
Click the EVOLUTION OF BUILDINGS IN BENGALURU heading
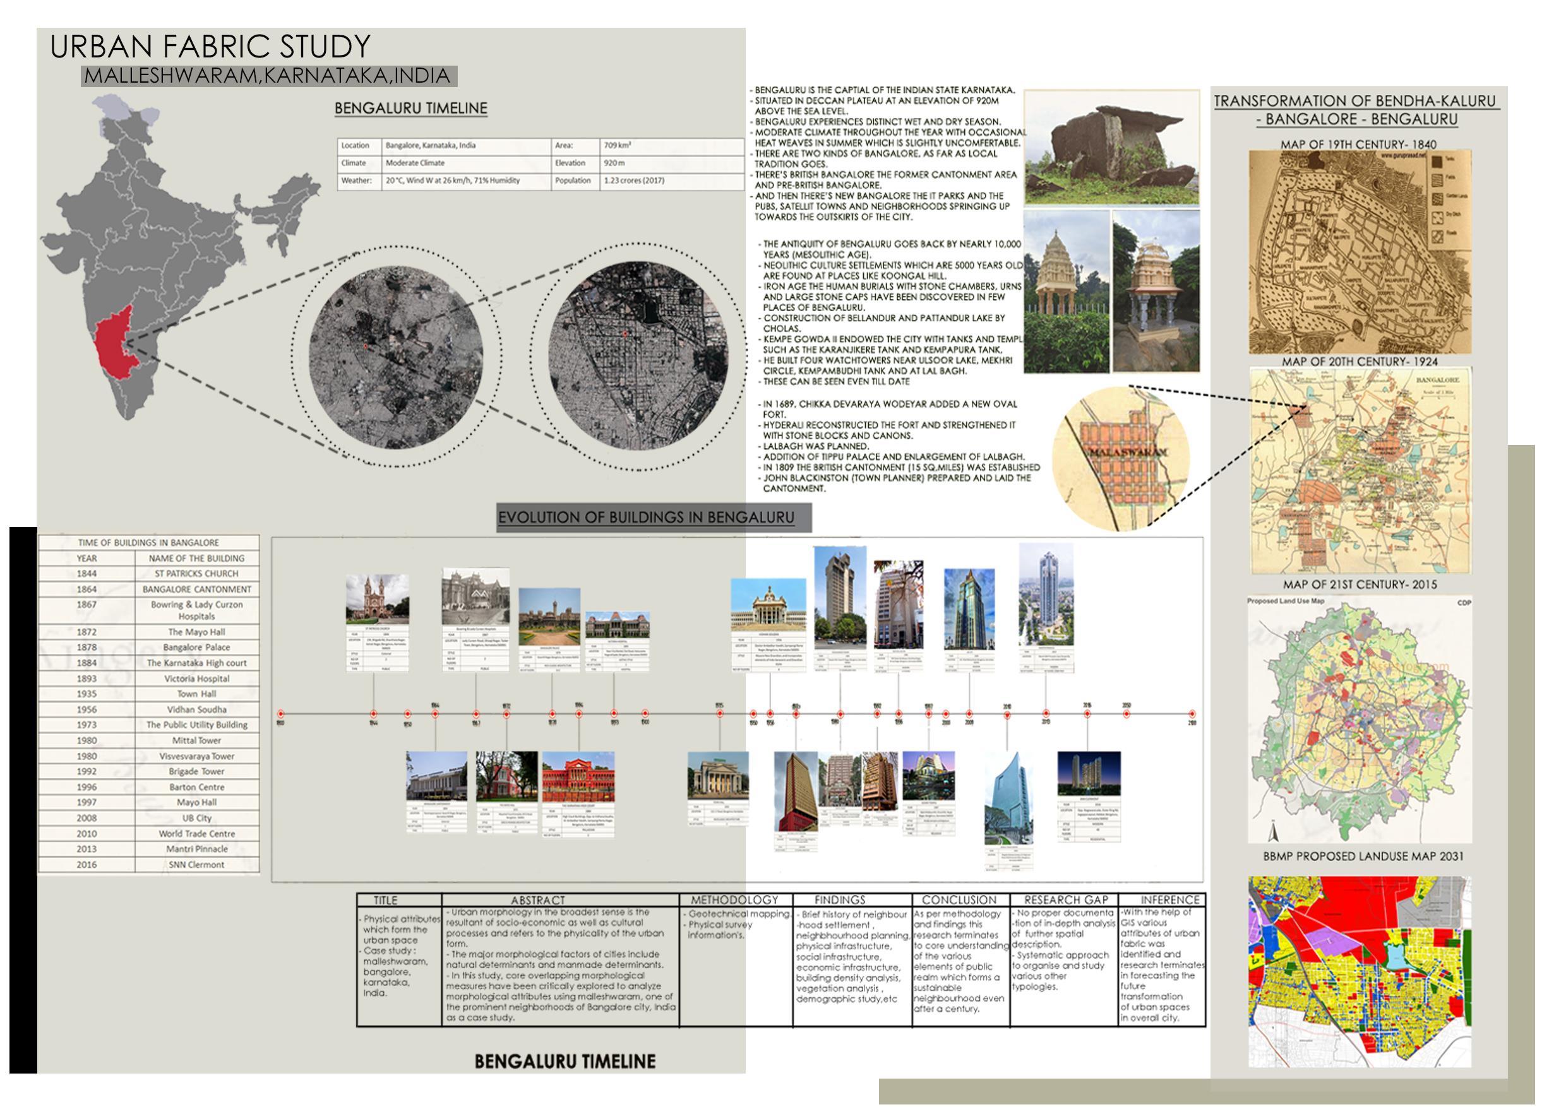646,518
